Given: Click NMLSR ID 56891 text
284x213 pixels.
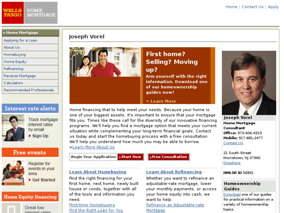Looking at the screenshot, I should point(238,173).
